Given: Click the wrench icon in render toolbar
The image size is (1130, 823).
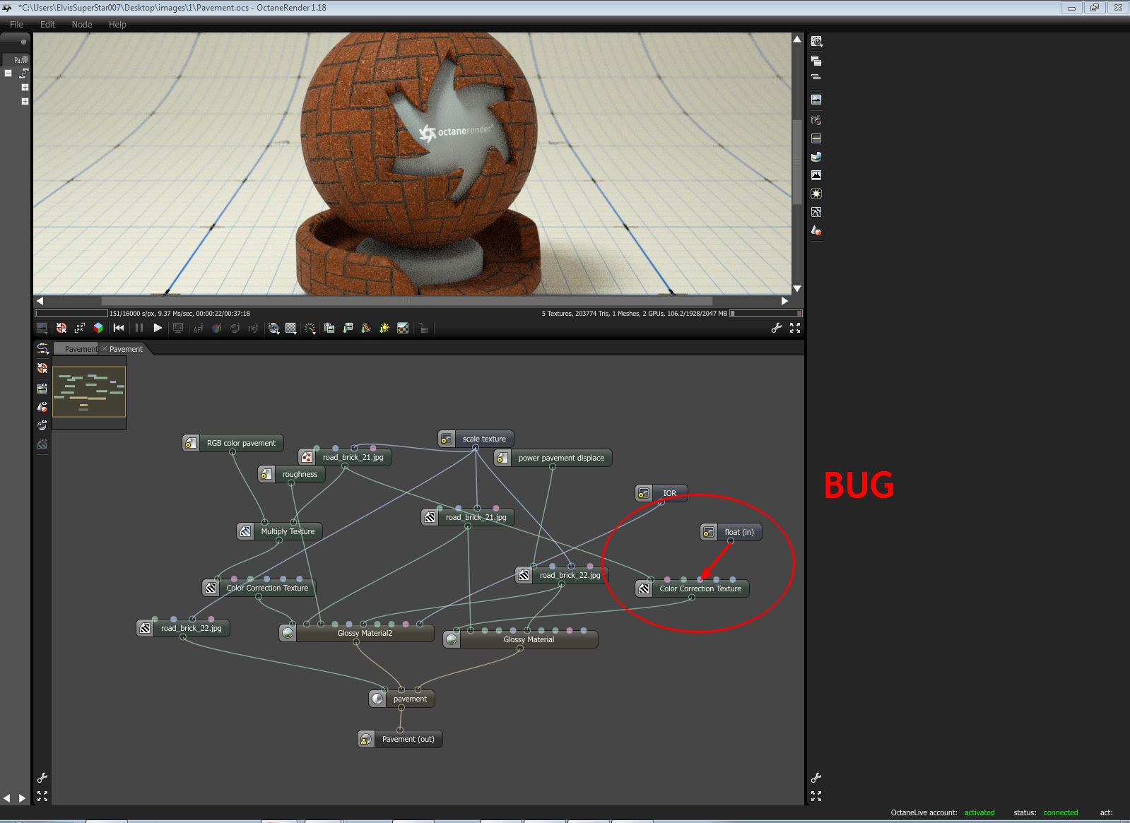Looking at the screenshot, I should 776,328.
